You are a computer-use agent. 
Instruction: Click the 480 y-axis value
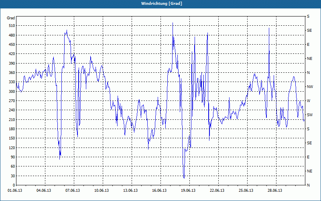coord(12,35)
